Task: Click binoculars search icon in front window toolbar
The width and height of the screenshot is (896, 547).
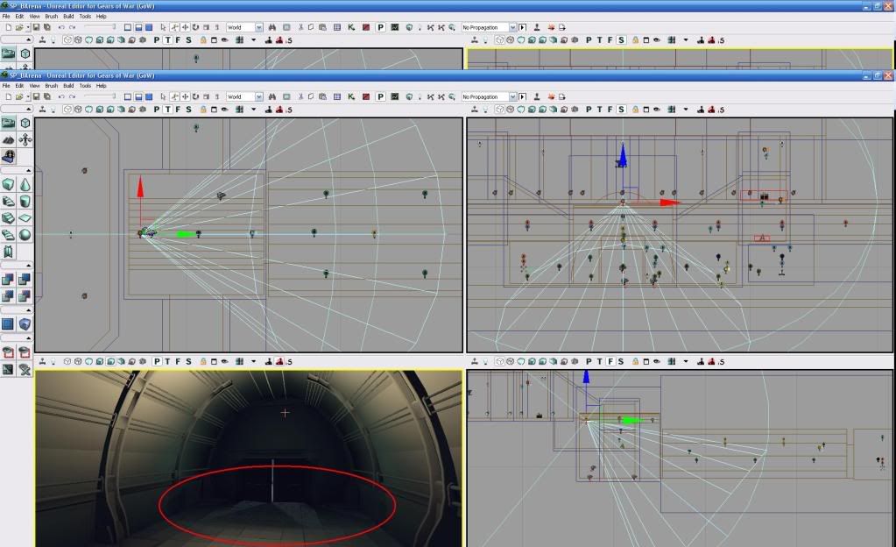Action: click(x=272, y=97)
